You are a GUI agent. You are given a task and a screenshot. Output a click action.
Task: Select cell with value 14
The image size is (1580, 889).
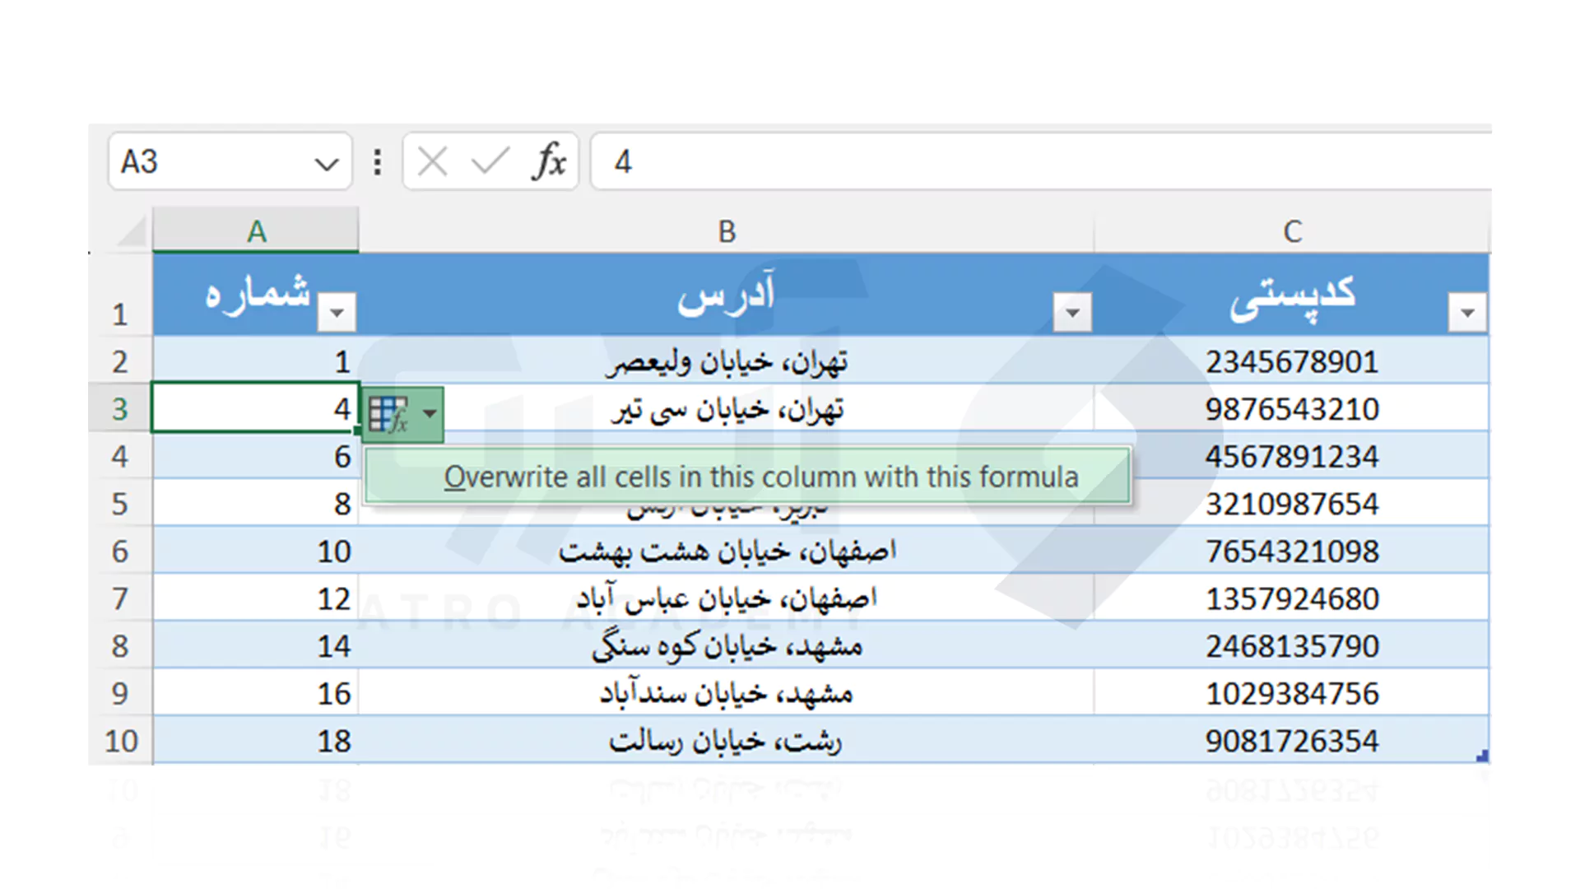[256, 646]
